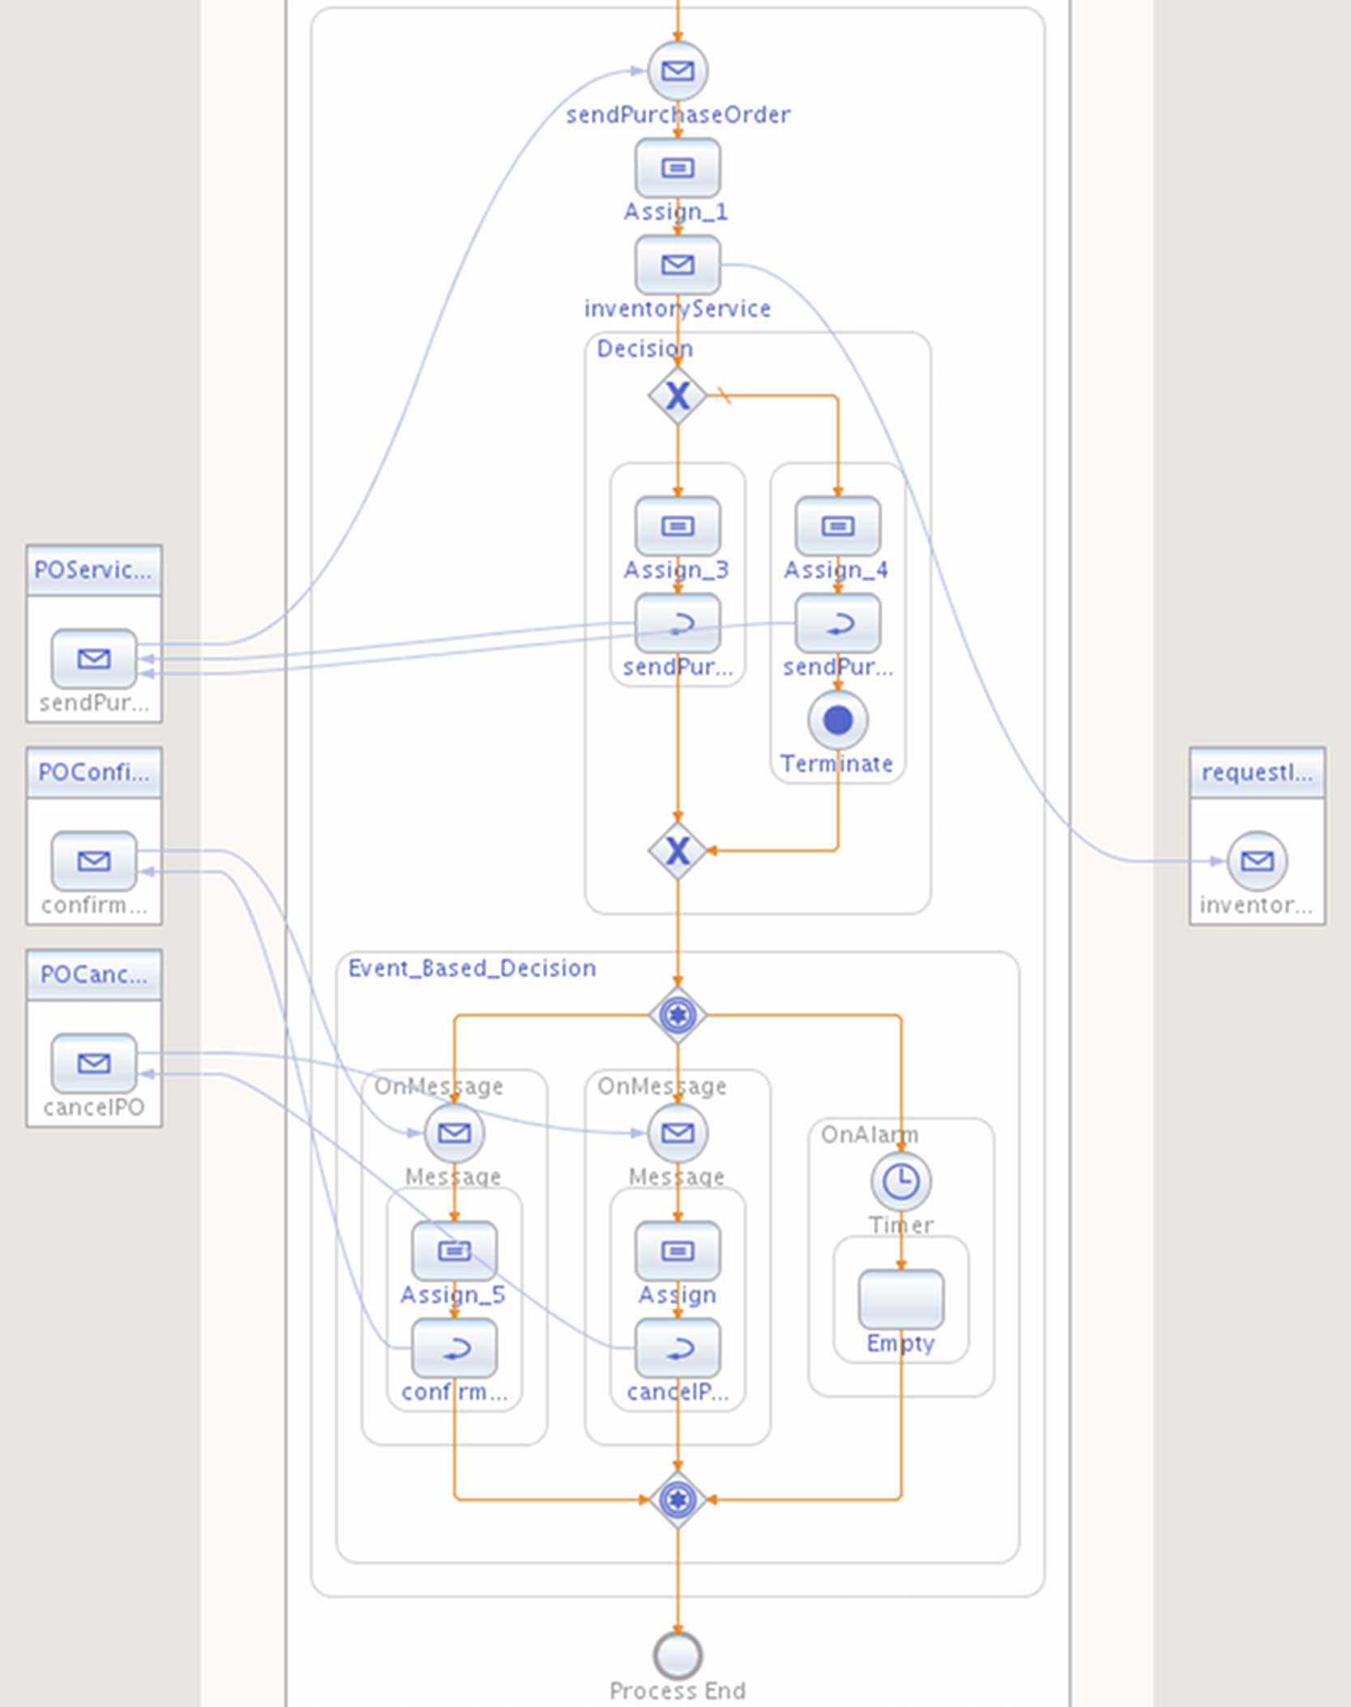Click sendPur... operation in POServic... partner
The width and height of the screenshot is (1351, 1707).
[x=94, y=658]
